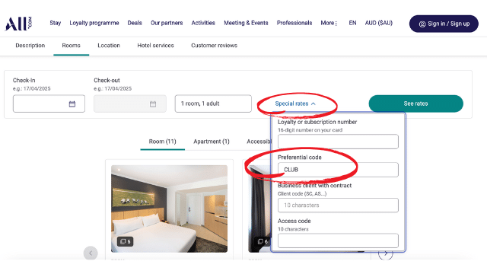Screen dimensions: 487x274
Task: Open Loyalty programme menu
Action: [x=94, y=23]
